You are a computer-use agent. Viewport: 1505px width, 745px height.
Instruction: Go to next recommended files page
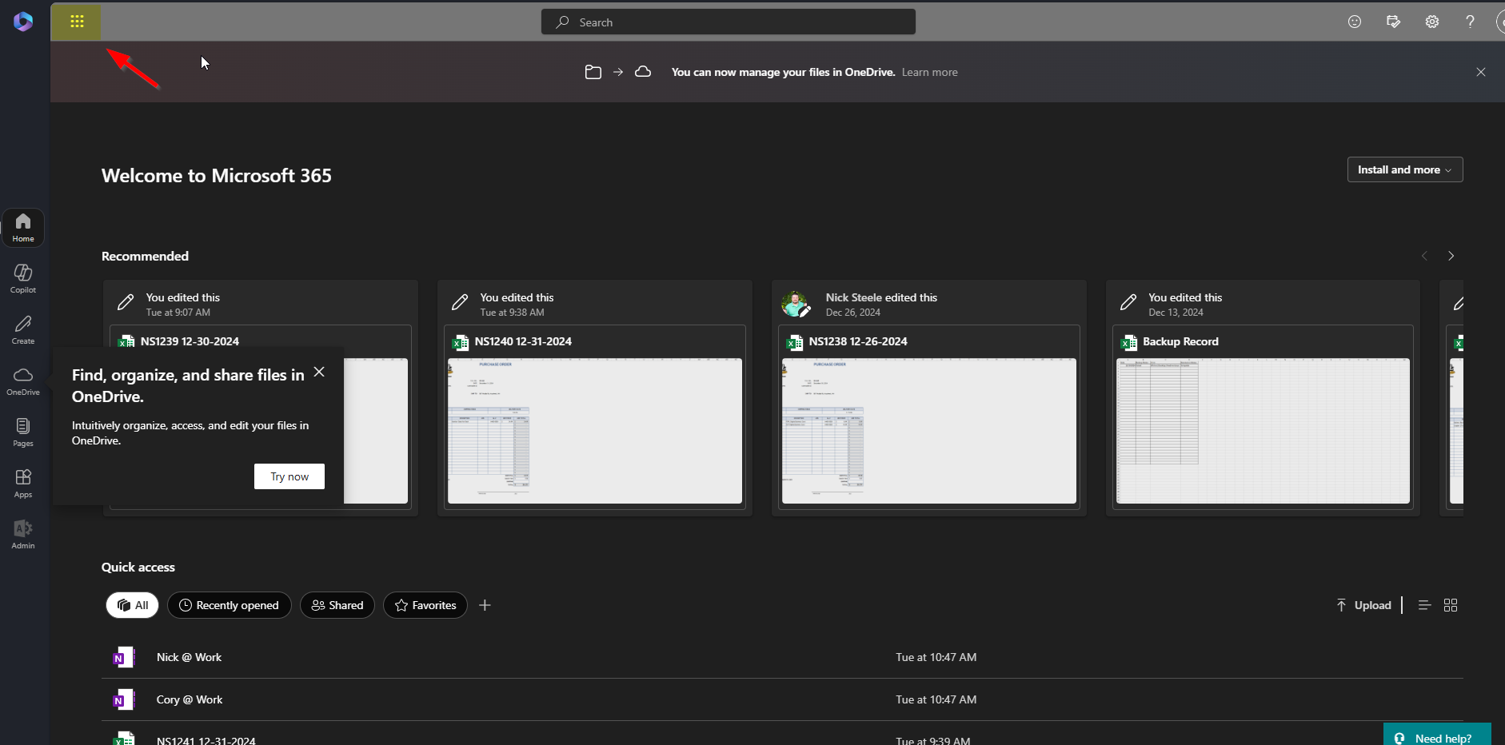pos(1451,256)
